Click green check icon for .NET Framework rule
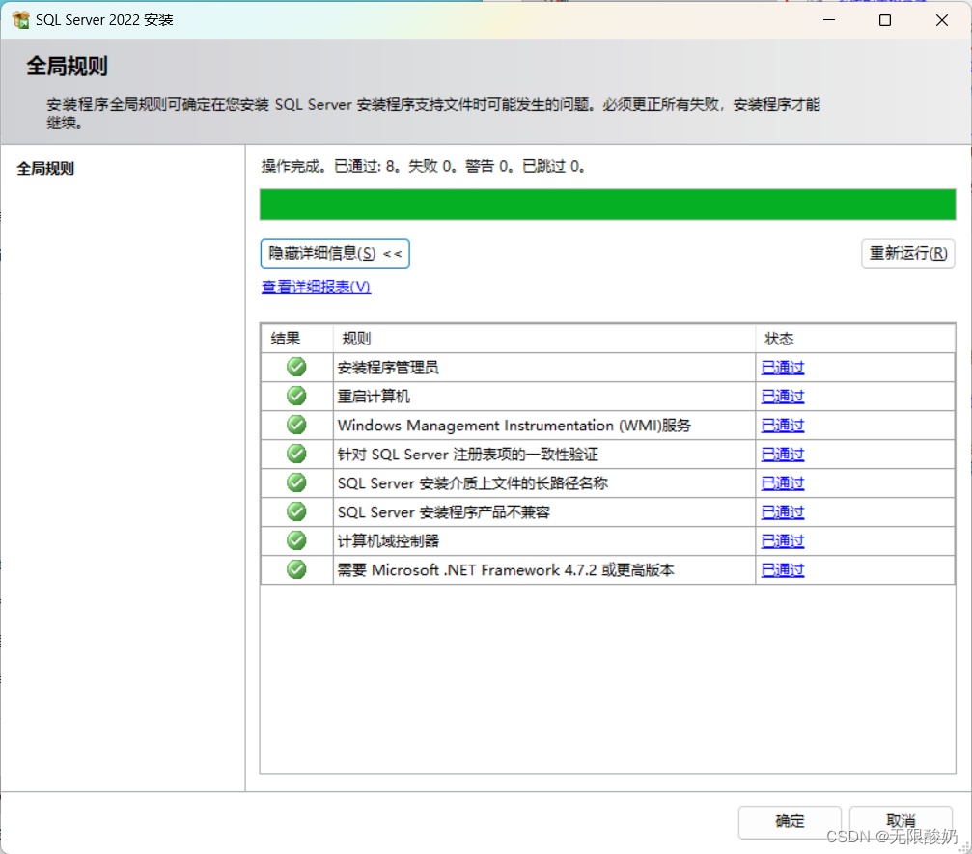Viewport: 972px width, 854px height. tap(296, 569)
